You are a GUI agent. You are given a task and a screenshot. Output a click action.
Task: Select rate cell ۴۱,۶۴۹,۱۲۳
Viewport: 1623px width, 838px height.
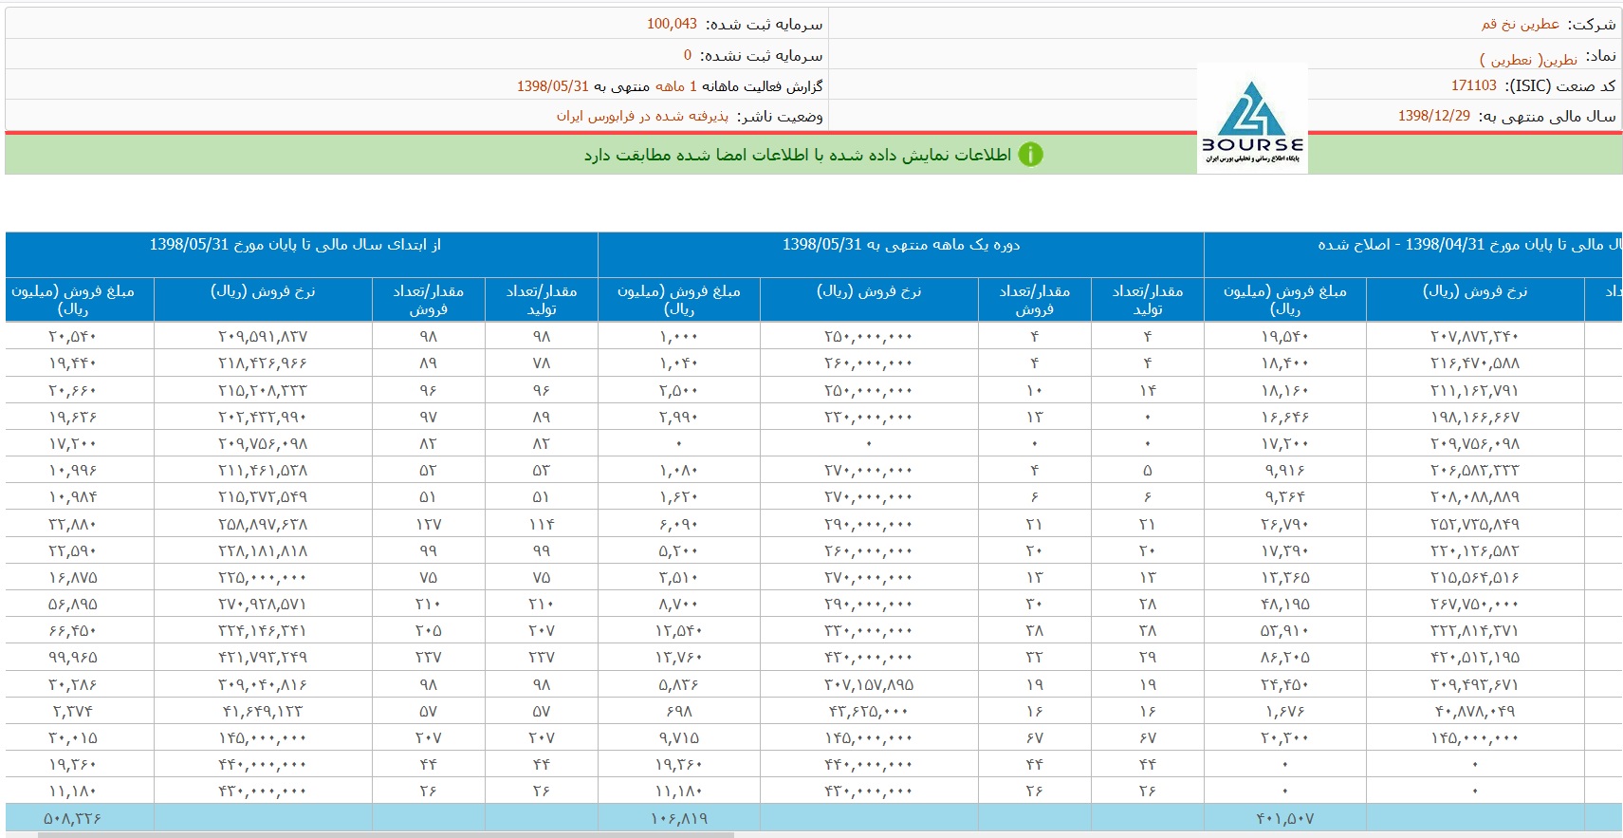click(263, 711)
